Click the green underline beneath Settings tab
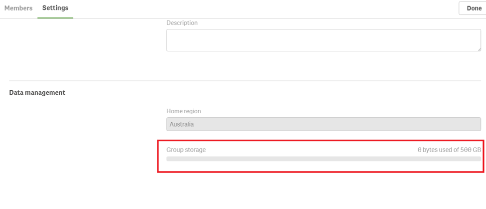This screenshot has height=209, width=486. [55, 18]
